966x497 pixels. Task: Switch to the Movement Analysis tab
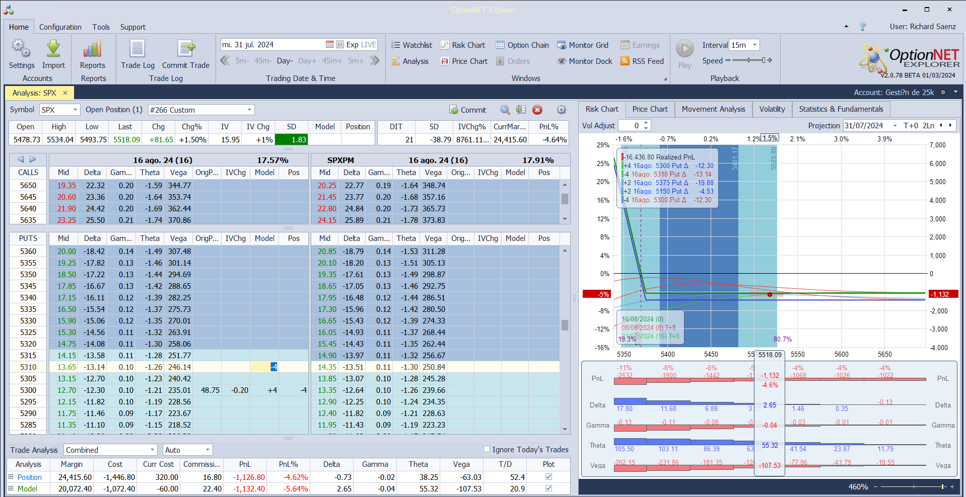pos(713,109)
